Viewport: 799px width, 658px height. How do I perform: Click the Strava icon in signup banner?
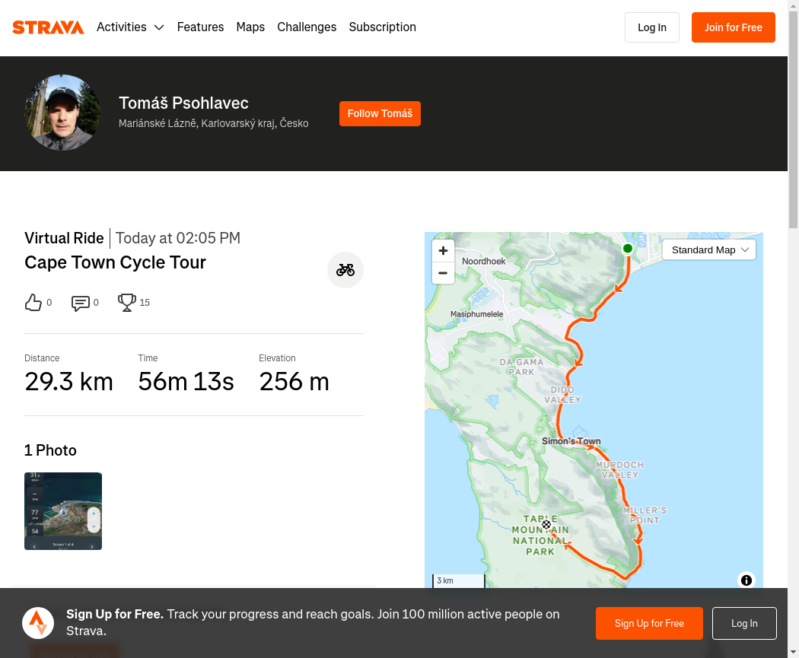[x=38, y=623]
